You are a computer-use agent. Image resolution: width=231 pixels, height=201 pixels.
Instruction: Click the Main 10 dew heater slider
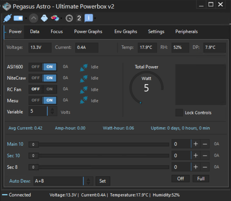coord(99,144)
